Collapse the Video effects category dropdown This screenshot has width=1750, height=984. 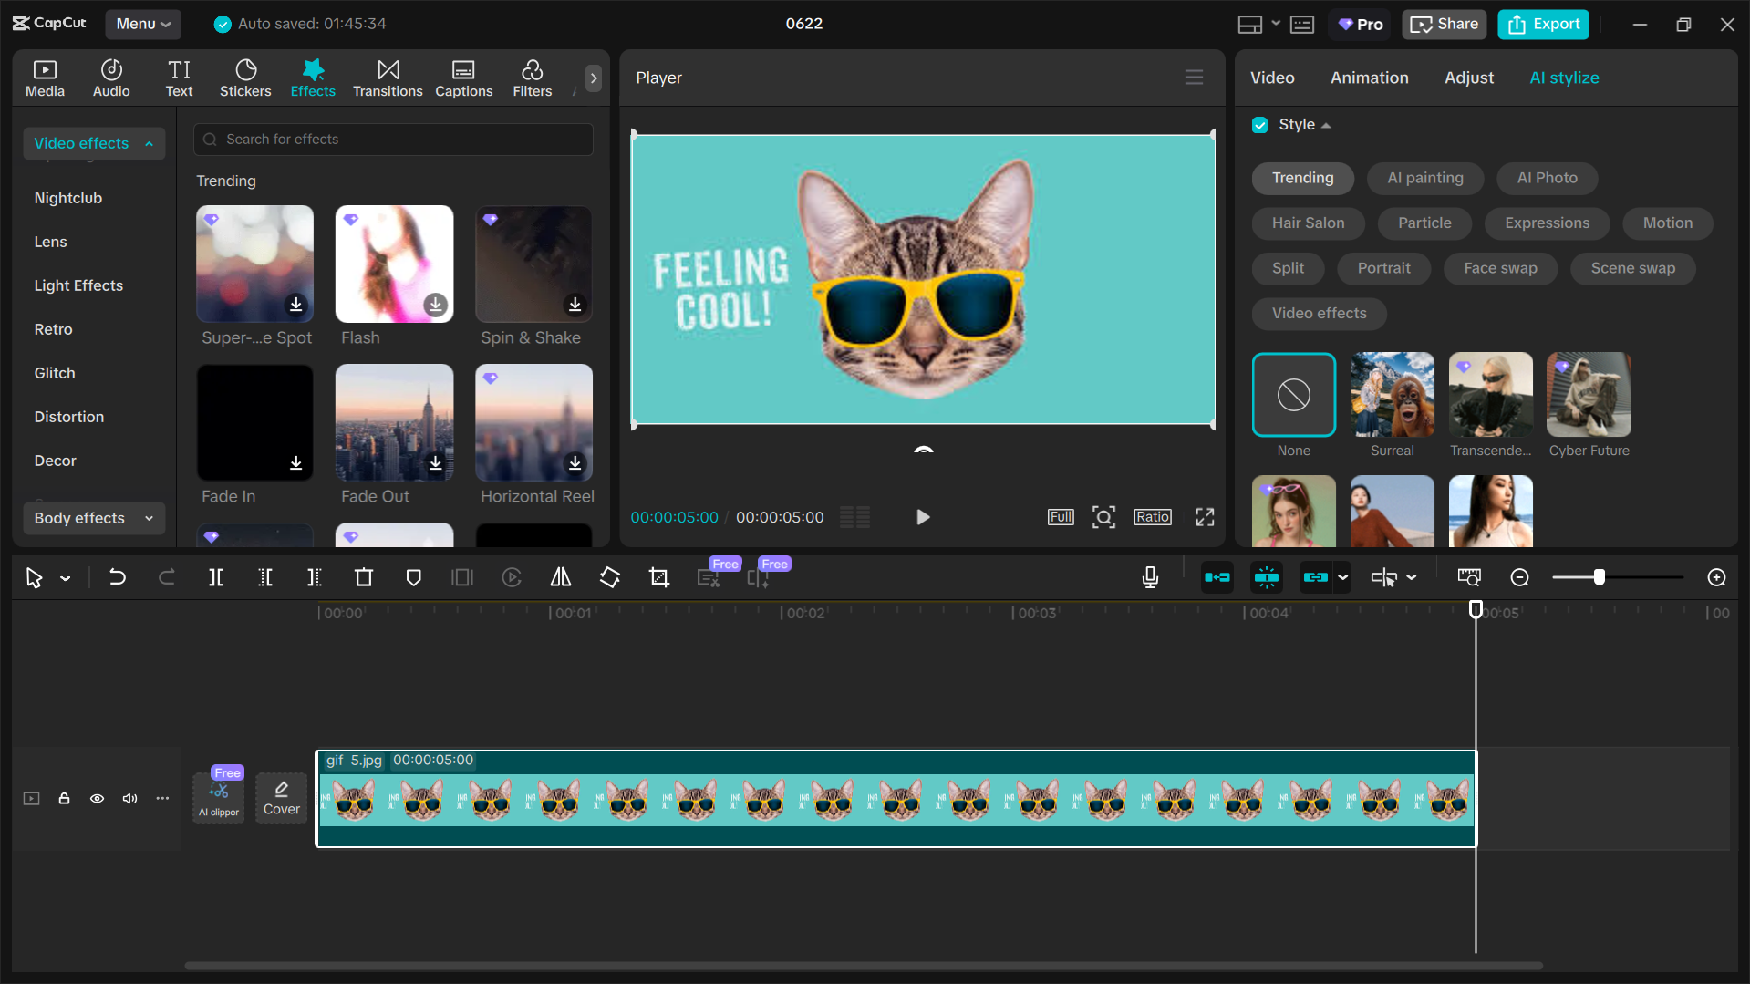pyautogui.click(x=93, y=143)
